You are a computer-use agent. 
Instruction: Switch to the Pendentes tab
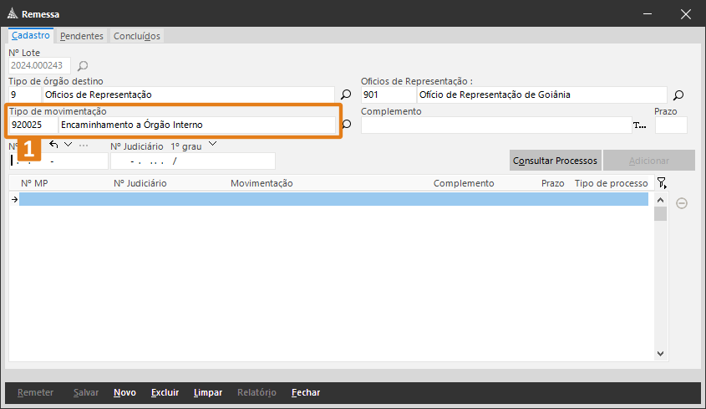click(82, 36)
